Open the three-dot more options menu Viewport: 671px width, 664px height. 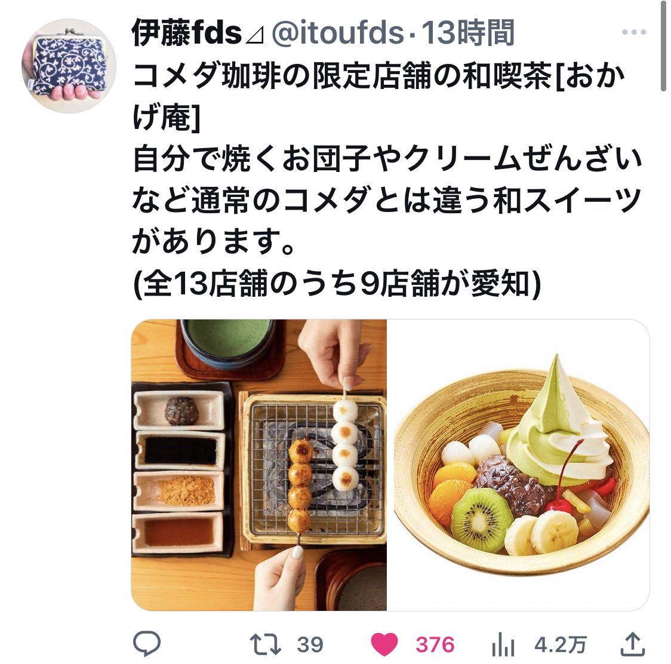point(634,32)
